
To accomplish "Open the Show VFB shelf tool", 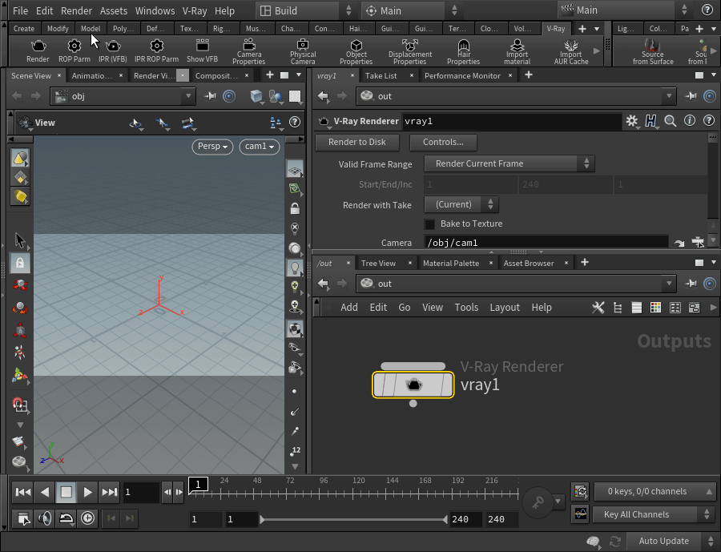I will coord(203,51).
